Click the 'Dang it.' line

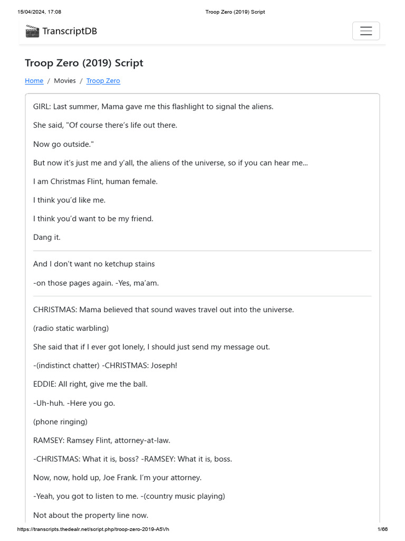click(47, 237)
